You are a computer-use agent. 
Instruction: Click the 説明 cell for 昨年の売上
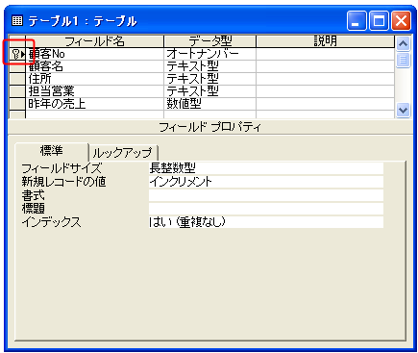pyautogui.click(x=326, y=104)
